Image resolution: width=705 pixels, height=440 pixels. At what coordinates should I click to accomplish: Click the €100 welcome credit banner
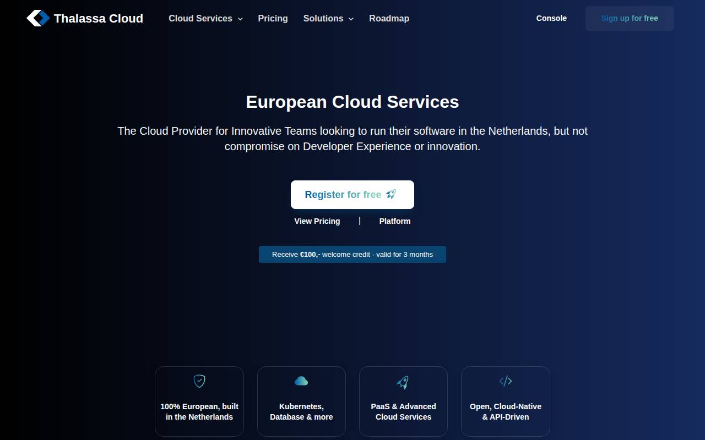[x=352, y=254]
